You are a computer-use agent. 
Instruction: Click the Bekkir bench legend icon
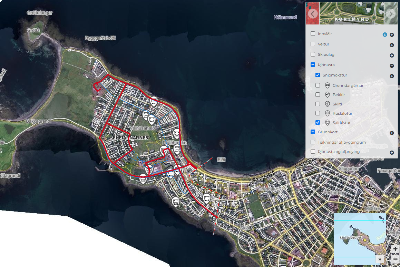pos(328,95)
